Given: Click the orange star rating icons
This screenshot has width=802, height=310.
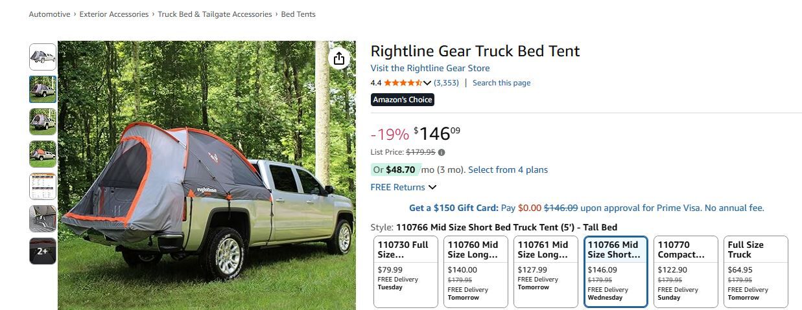Looking at the screenshot, I should click(403, 83).
